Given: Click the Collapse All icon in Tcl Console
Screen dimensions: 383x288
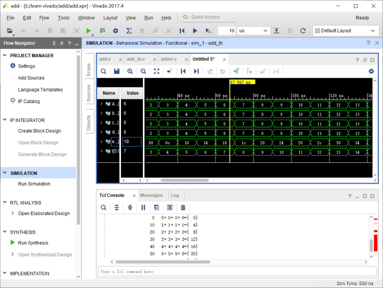Looking at the screenshot, I should tap(117, 207).
